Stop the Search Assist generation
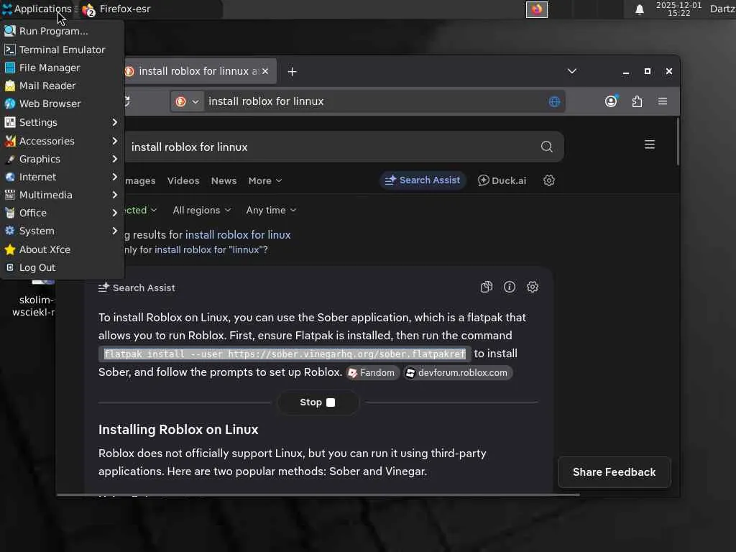The width and height of the screenshot is (736, 552). click(318, 402)
